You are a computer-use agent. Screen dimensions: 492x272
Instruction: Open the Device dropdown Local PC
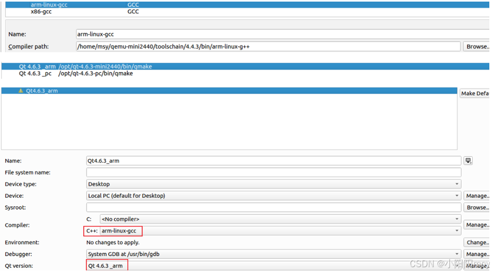click(x=274, y=196)
